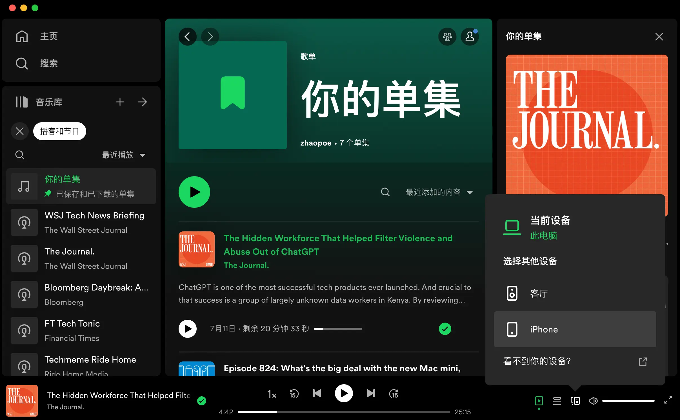The height and width of the screenshot is (420, 680).
Task: Search within the library list
Action: pyautogui.click(x=20, y=155)
